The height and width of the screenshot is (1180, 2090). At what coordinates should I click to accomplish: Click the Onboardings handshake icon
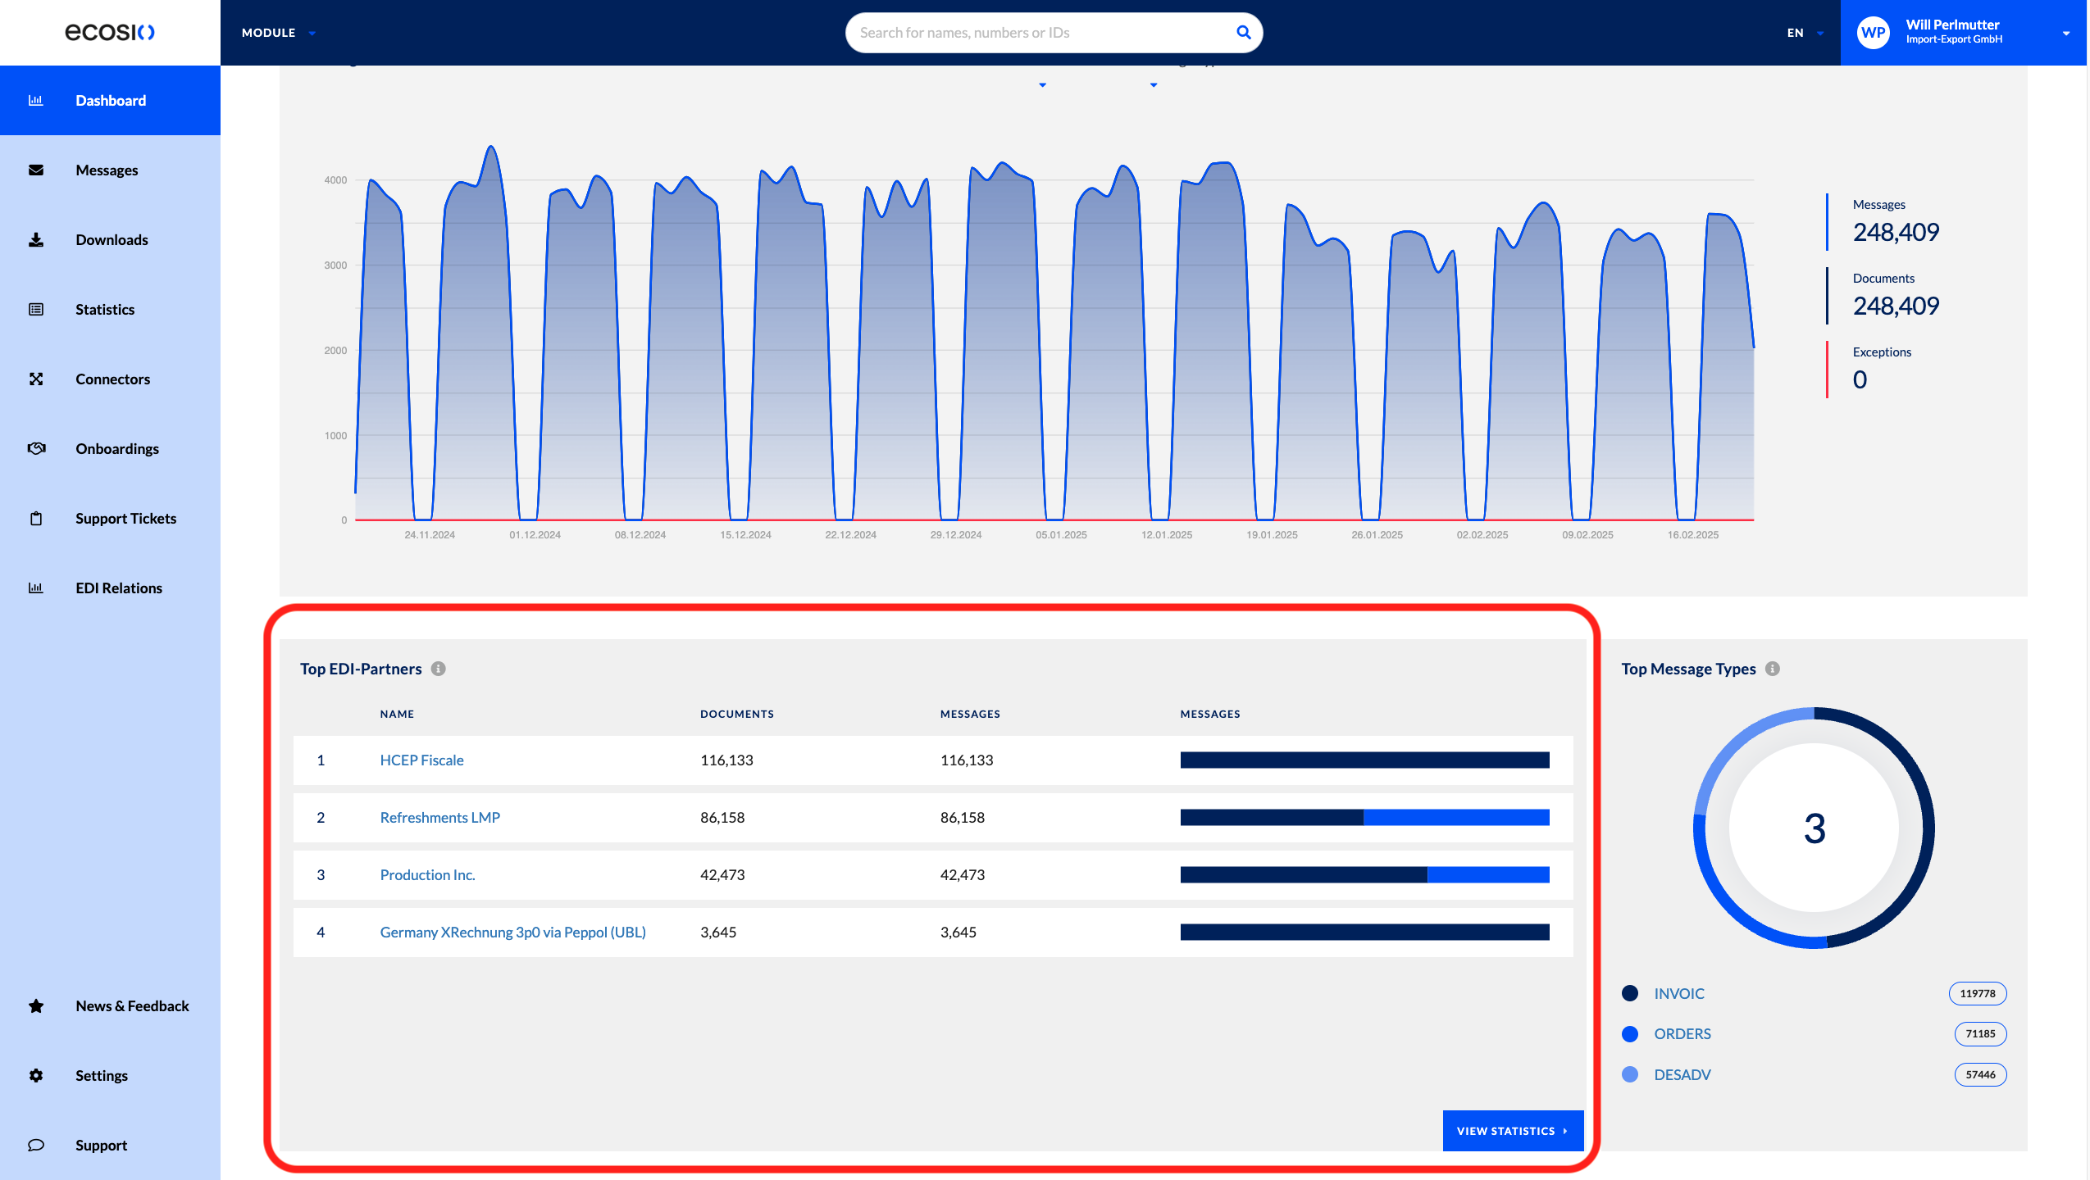tap(36, 449)
